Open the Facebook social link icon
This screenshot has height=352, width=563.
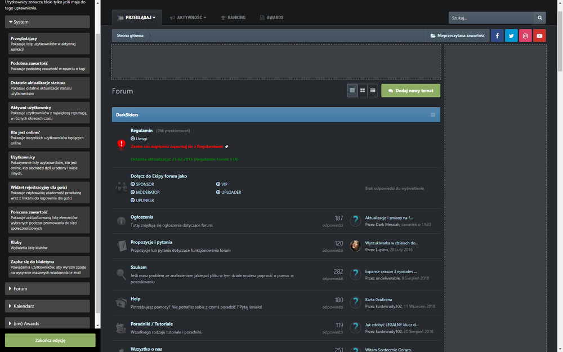click(497, 35)
